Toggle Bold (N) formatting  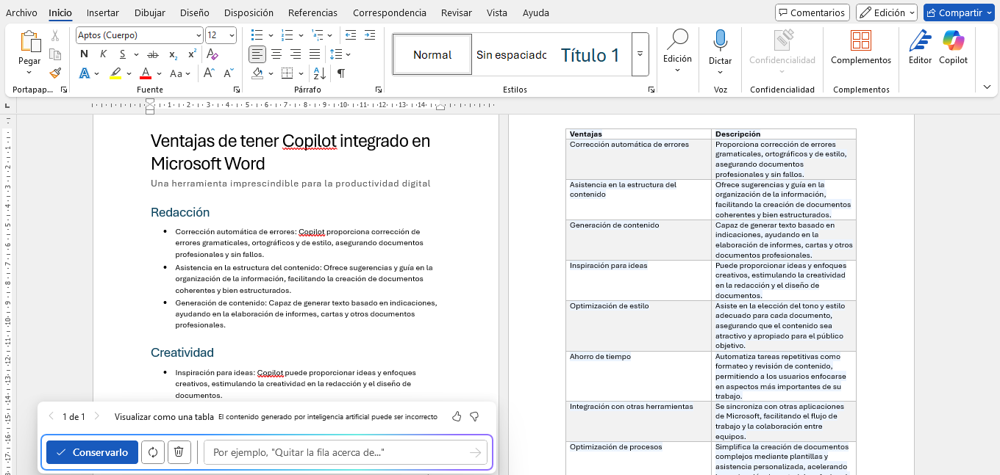(x=84, y=54)
